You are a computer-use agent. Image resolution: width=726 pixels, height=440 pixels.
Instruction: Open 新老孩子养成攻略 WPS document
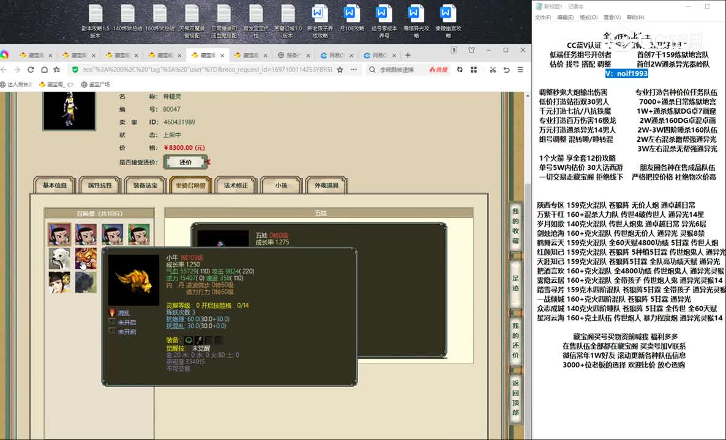[320, 21]
